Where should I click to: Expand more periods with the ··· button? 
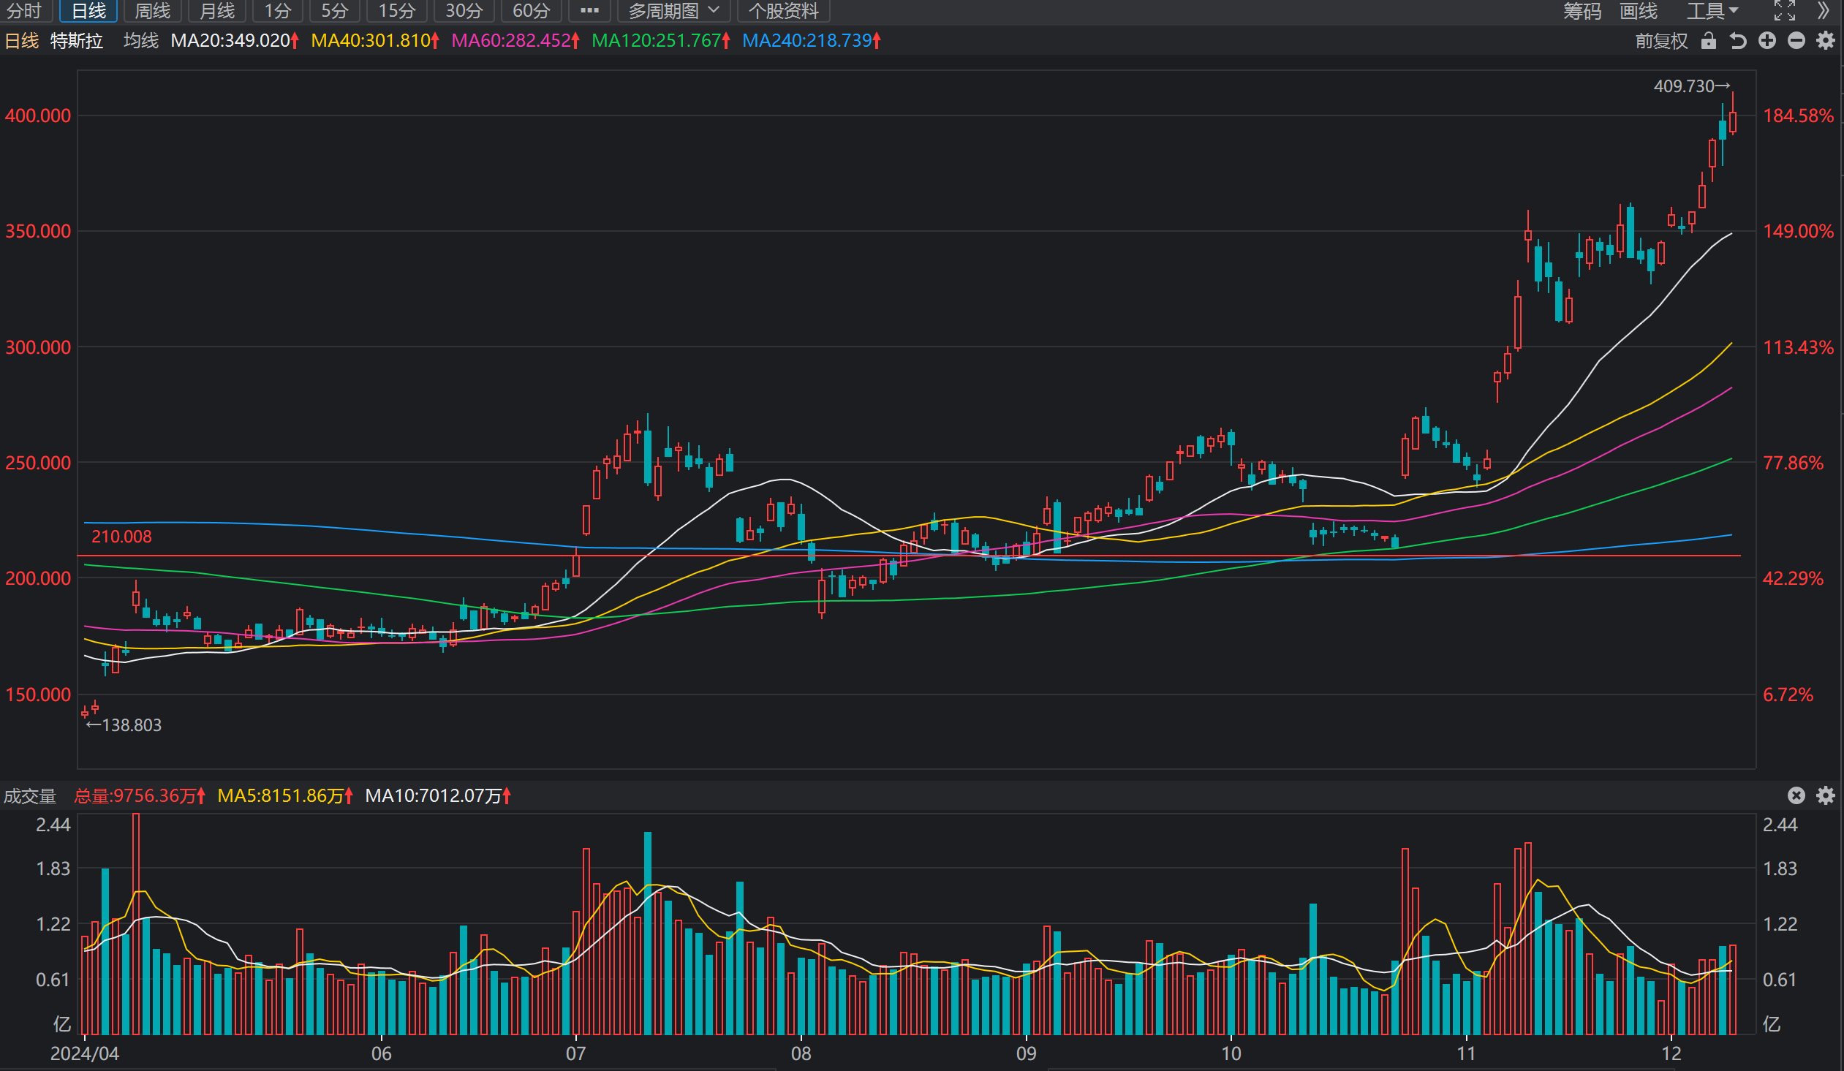click(x=590, y=11)
